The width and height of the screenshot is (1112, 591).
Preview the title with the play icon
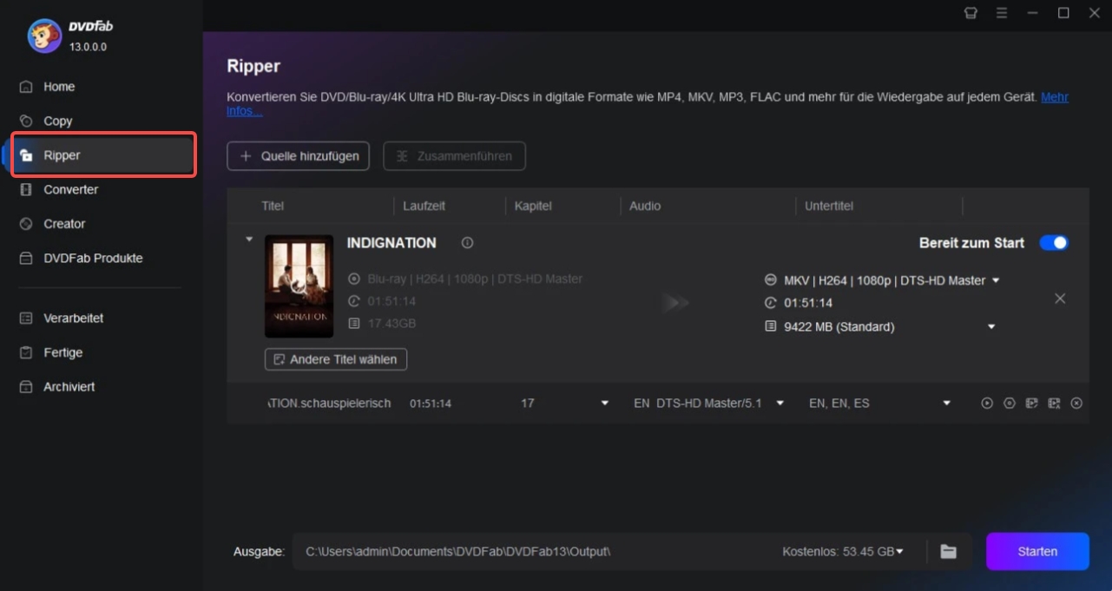click(x=987, y=404)
